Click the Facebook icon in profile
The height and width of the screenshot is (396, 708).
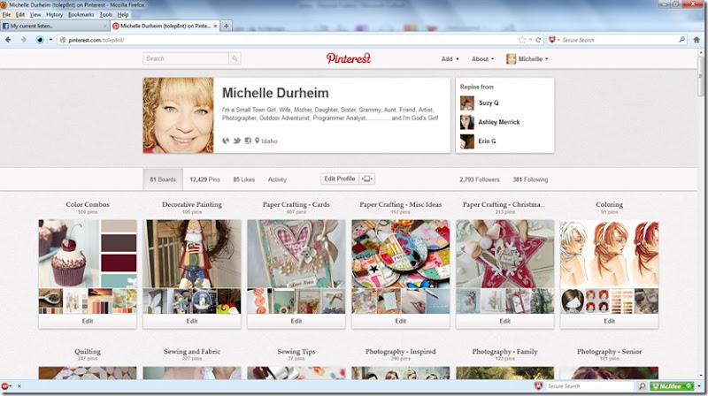(x=248, y=141)
